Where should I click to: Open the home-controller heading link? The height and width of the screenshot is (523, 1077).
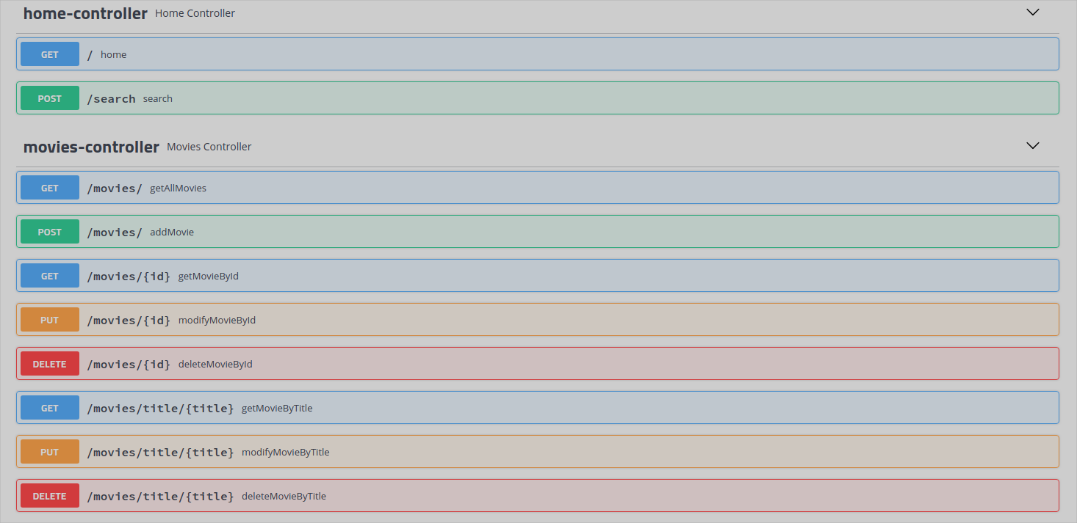[85, 13]
